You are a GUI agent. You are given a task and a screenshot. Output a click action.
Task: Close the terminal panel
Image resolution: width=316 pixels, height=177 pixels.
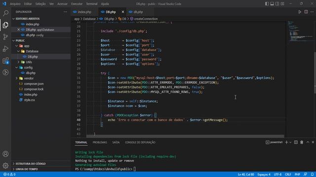pos(313,142)
